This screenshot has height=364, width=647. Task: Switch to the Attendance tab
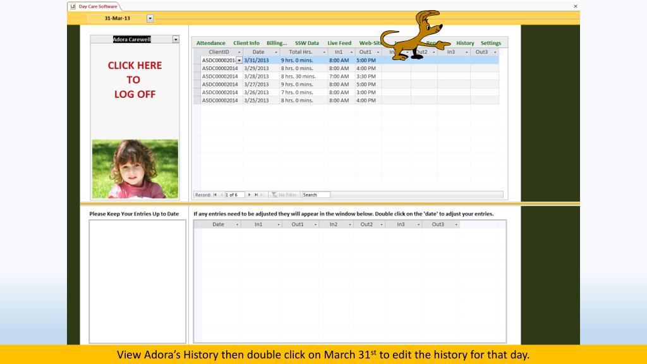[211, 43]
